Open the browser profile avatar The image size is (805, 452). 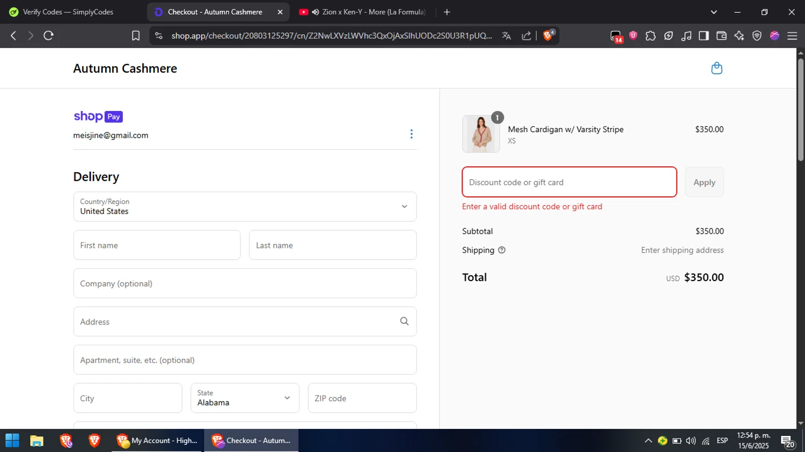tap(774, 35)
